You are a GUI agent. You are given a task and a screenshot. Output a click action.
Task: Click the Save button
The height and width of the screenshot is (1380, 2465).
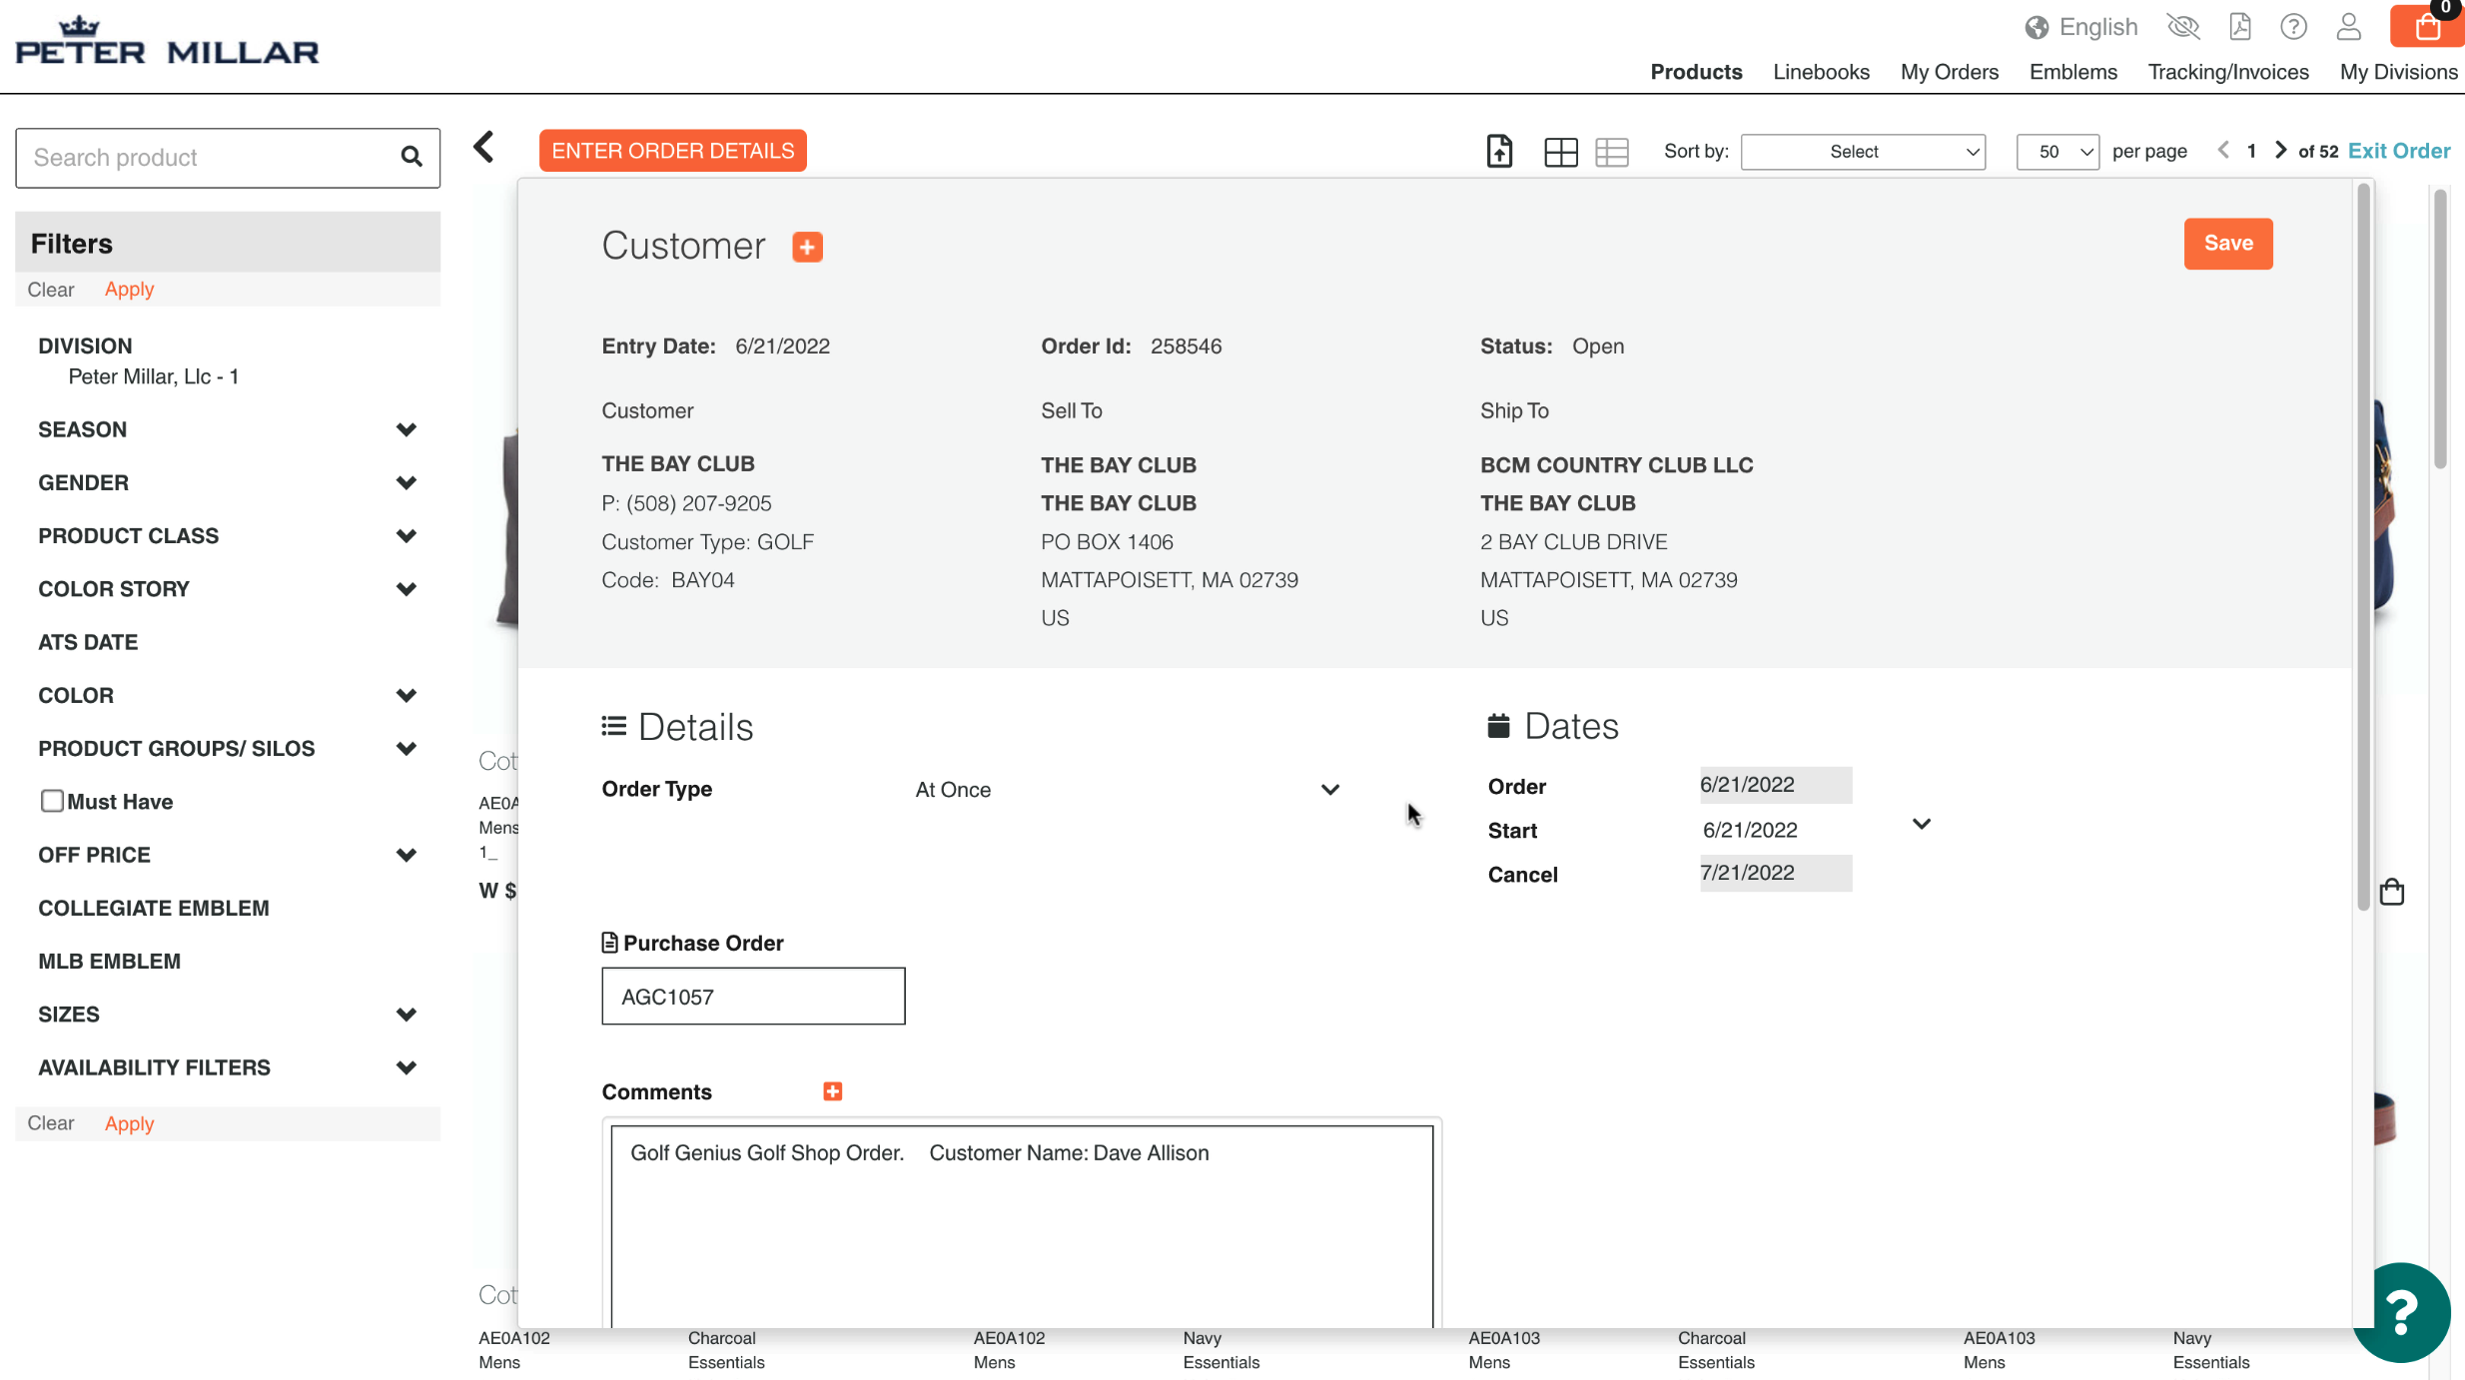click(x=2228, y=244)
